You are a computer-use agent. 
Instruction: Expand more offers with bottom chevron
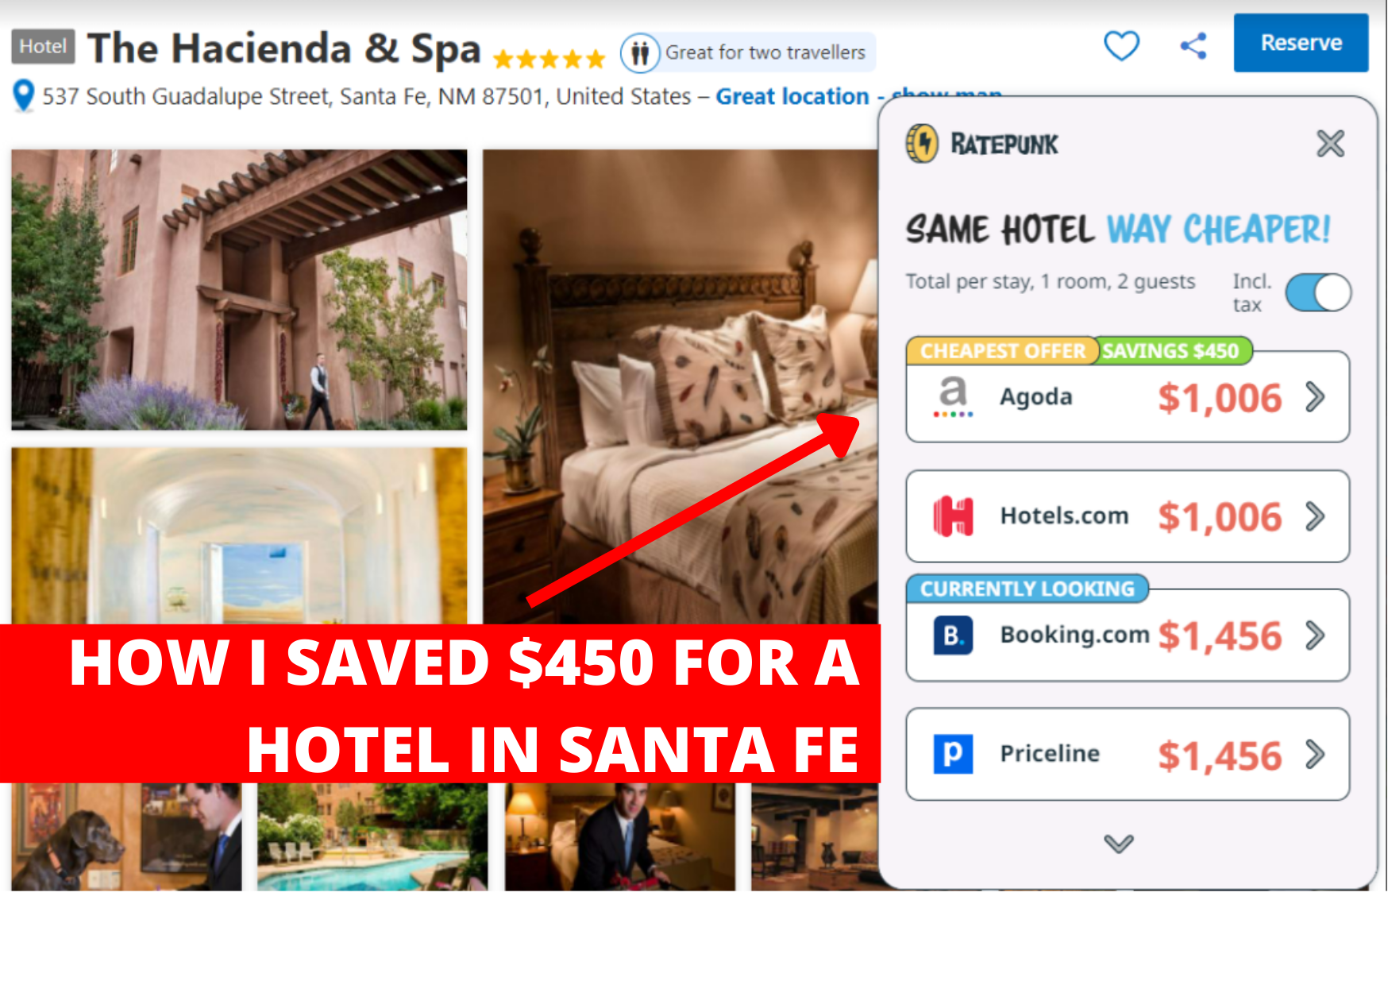pyautogui.click(x=1119, y=843)
